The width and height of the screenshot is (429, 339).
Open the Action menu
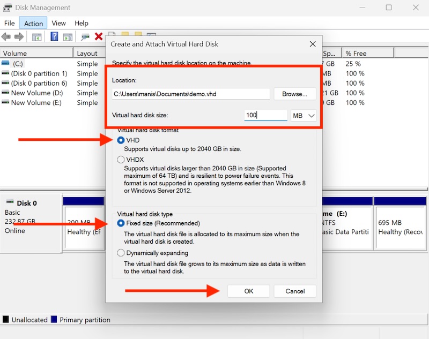tap(33, 23)
